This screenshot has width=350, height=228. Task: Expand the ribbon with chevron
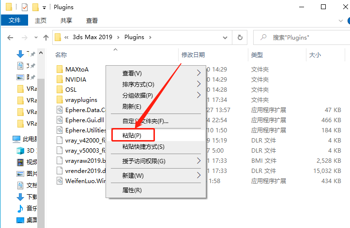pyautogui.click(x=341, y=21)
